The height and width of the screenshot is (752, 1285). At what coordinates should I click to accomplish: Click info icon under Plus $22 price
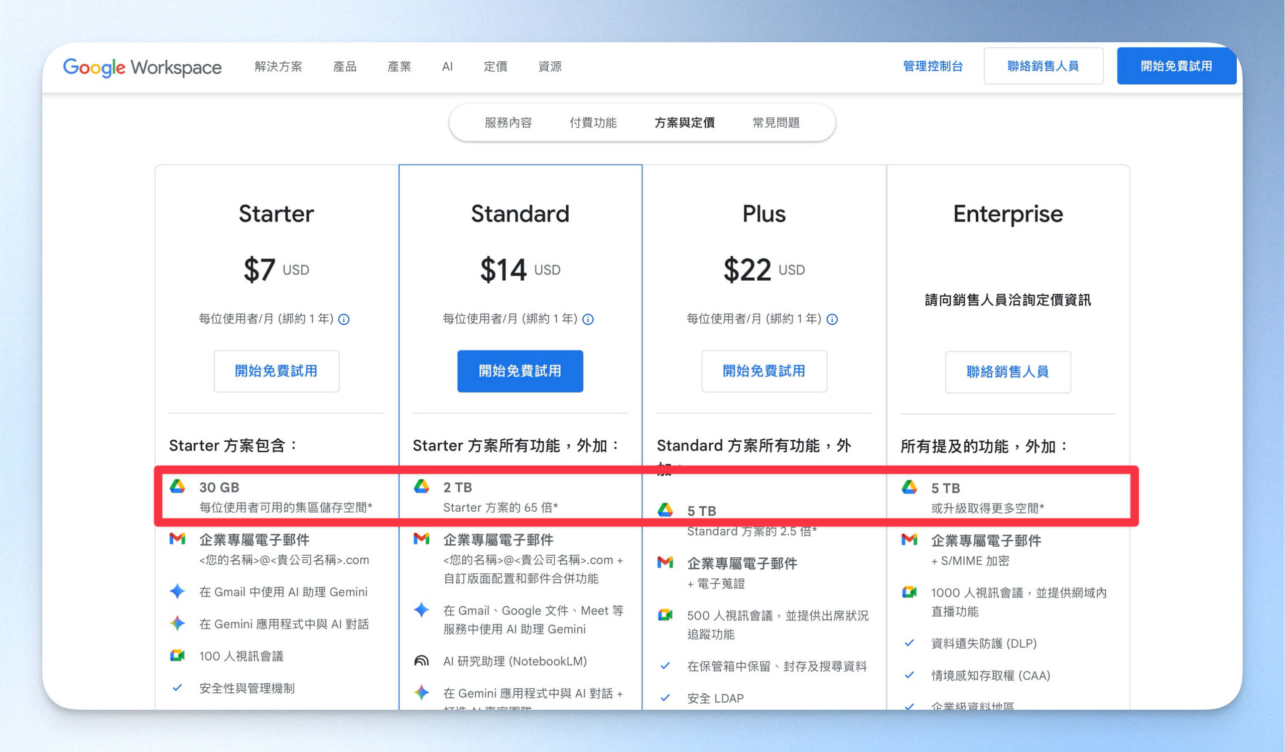832,320
